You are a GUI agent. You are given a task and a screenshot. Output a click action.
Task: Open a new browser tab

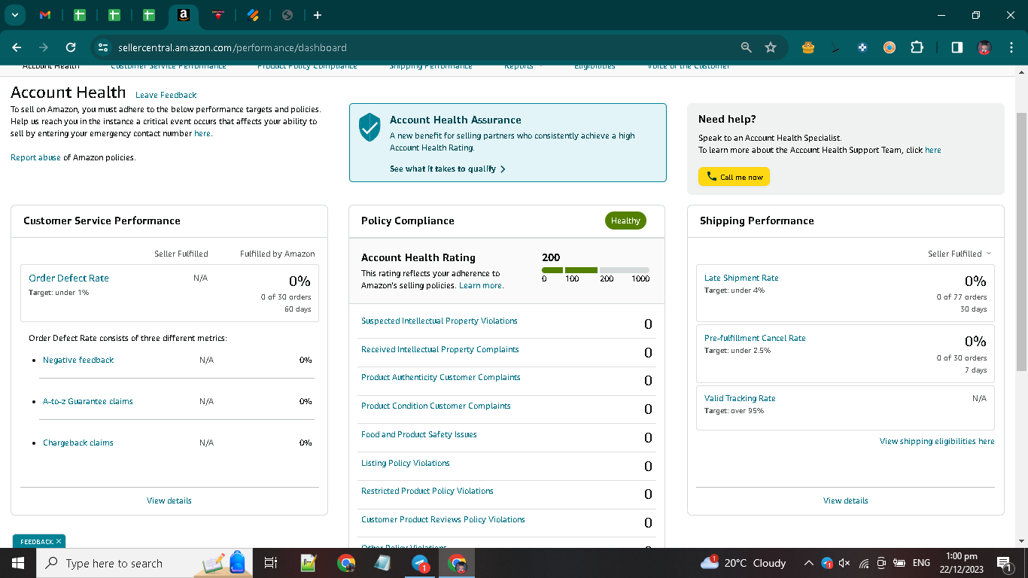click(318, 15)
